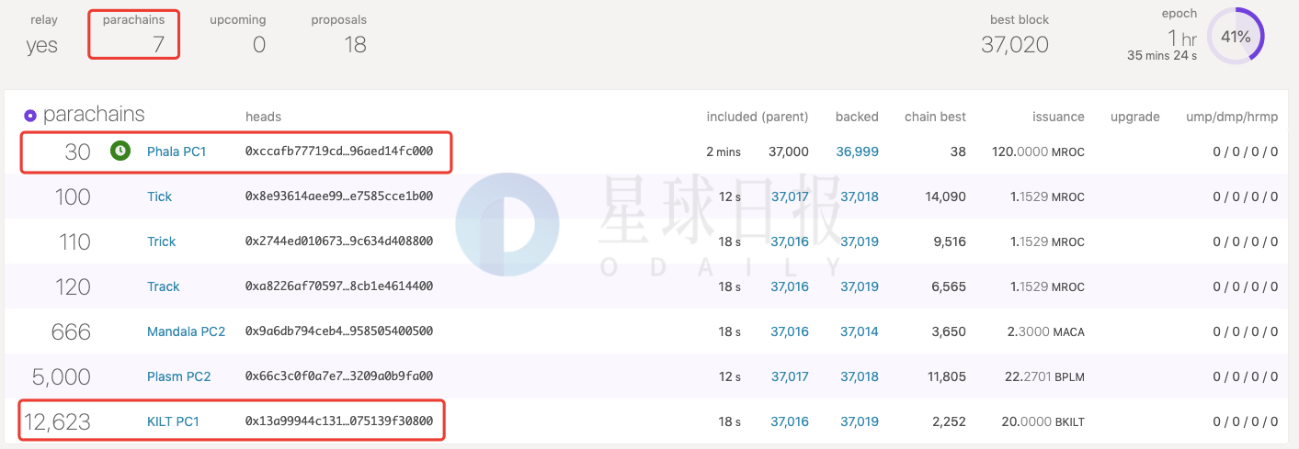Click backed block 37,014 in Mandala row
This screenshot has height=449, width=1299.
[859, 331]
